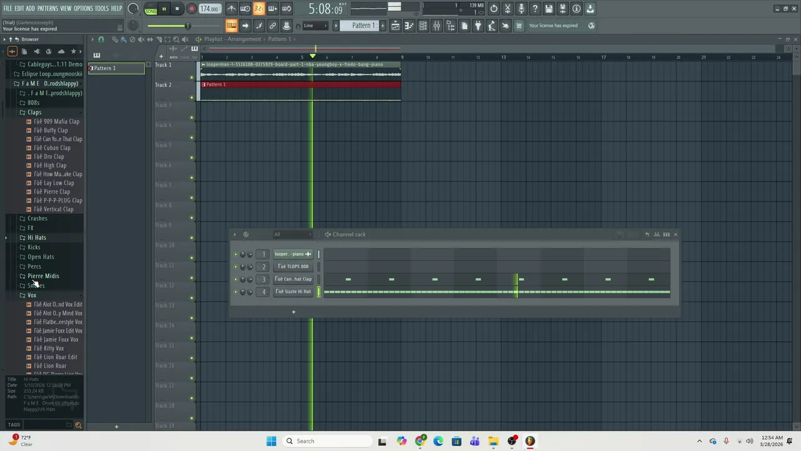The height and width of the screenshot is (451, 801).
Task: Toggle Track 1 mute LED in playlist
Action: 191,78
